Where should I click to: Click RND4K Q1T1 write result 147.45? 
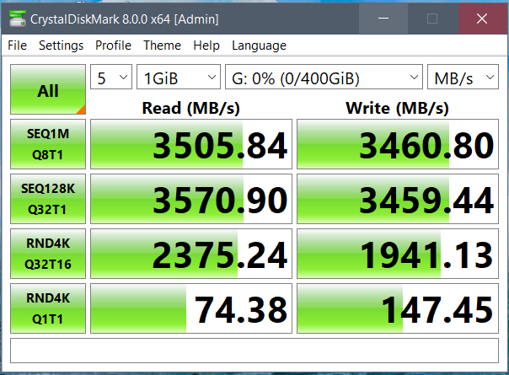(x=398, y=308)
